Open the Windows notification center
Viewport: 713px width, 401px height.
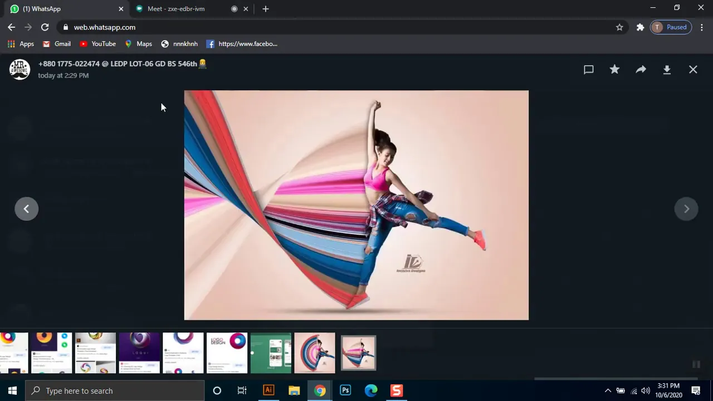point(696,390)
